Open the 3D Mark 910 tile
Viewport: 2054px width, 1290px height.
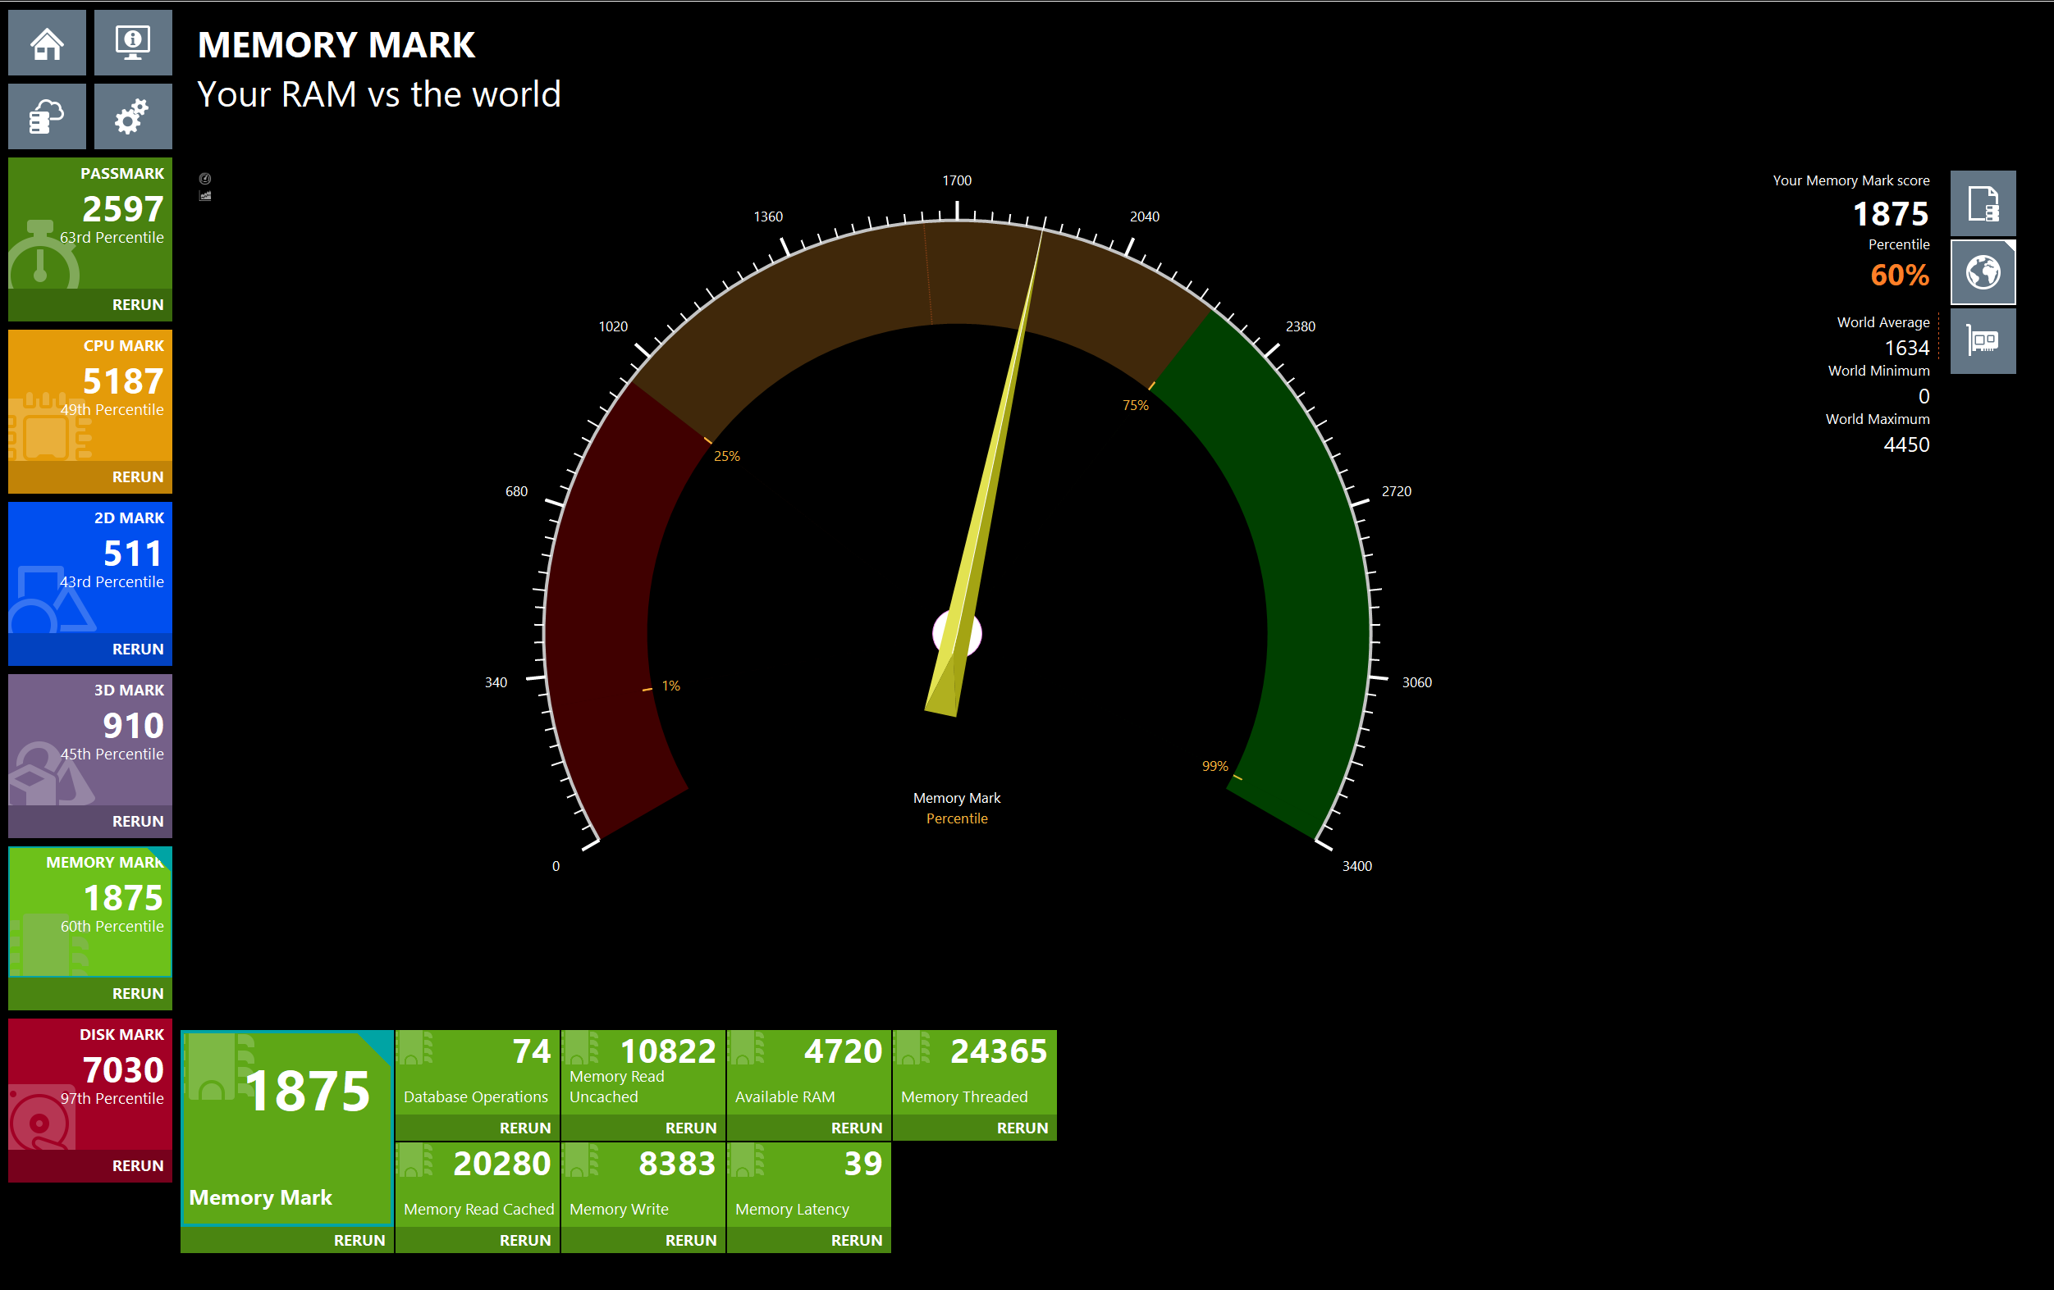click(90, 740)
